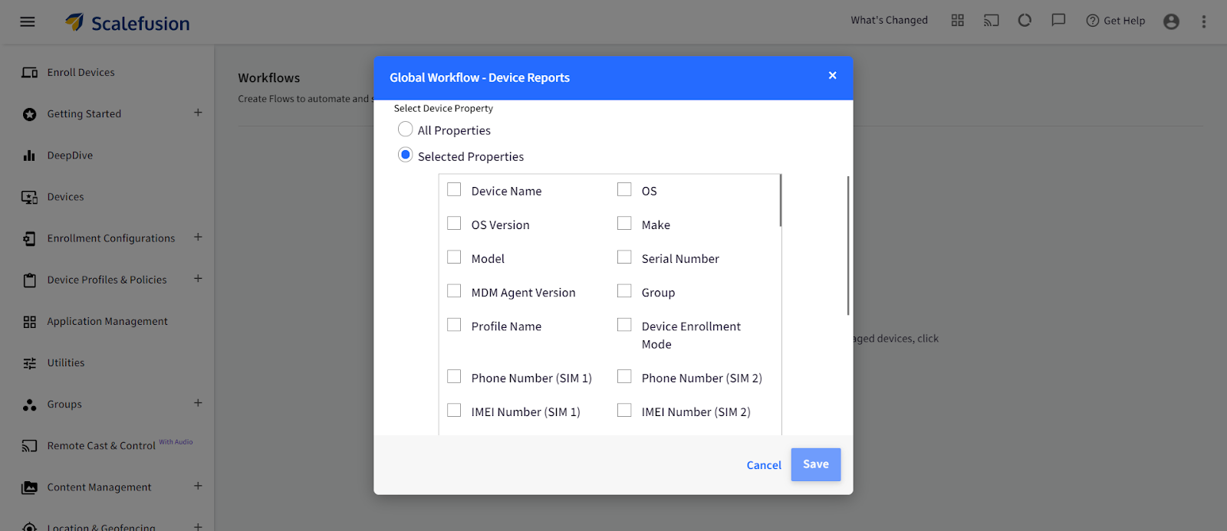Click the Enrollment Configurations icon
Screen dimensions: 1227x531
(x=29, y=238)
